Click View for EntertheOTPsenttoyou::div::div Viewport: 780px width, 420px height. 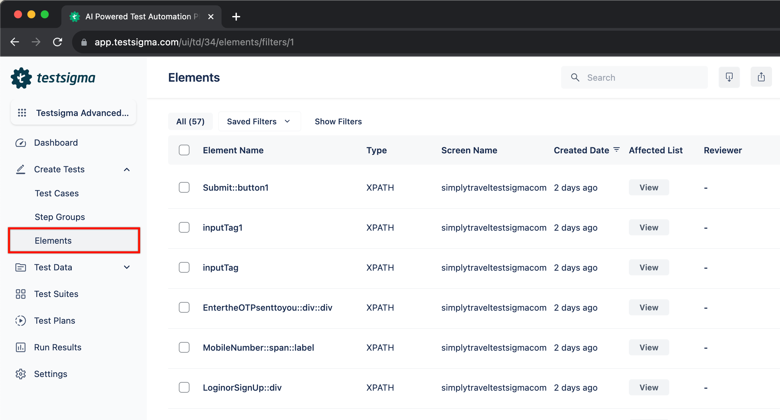pyautogui.click(x=649, y=308)
